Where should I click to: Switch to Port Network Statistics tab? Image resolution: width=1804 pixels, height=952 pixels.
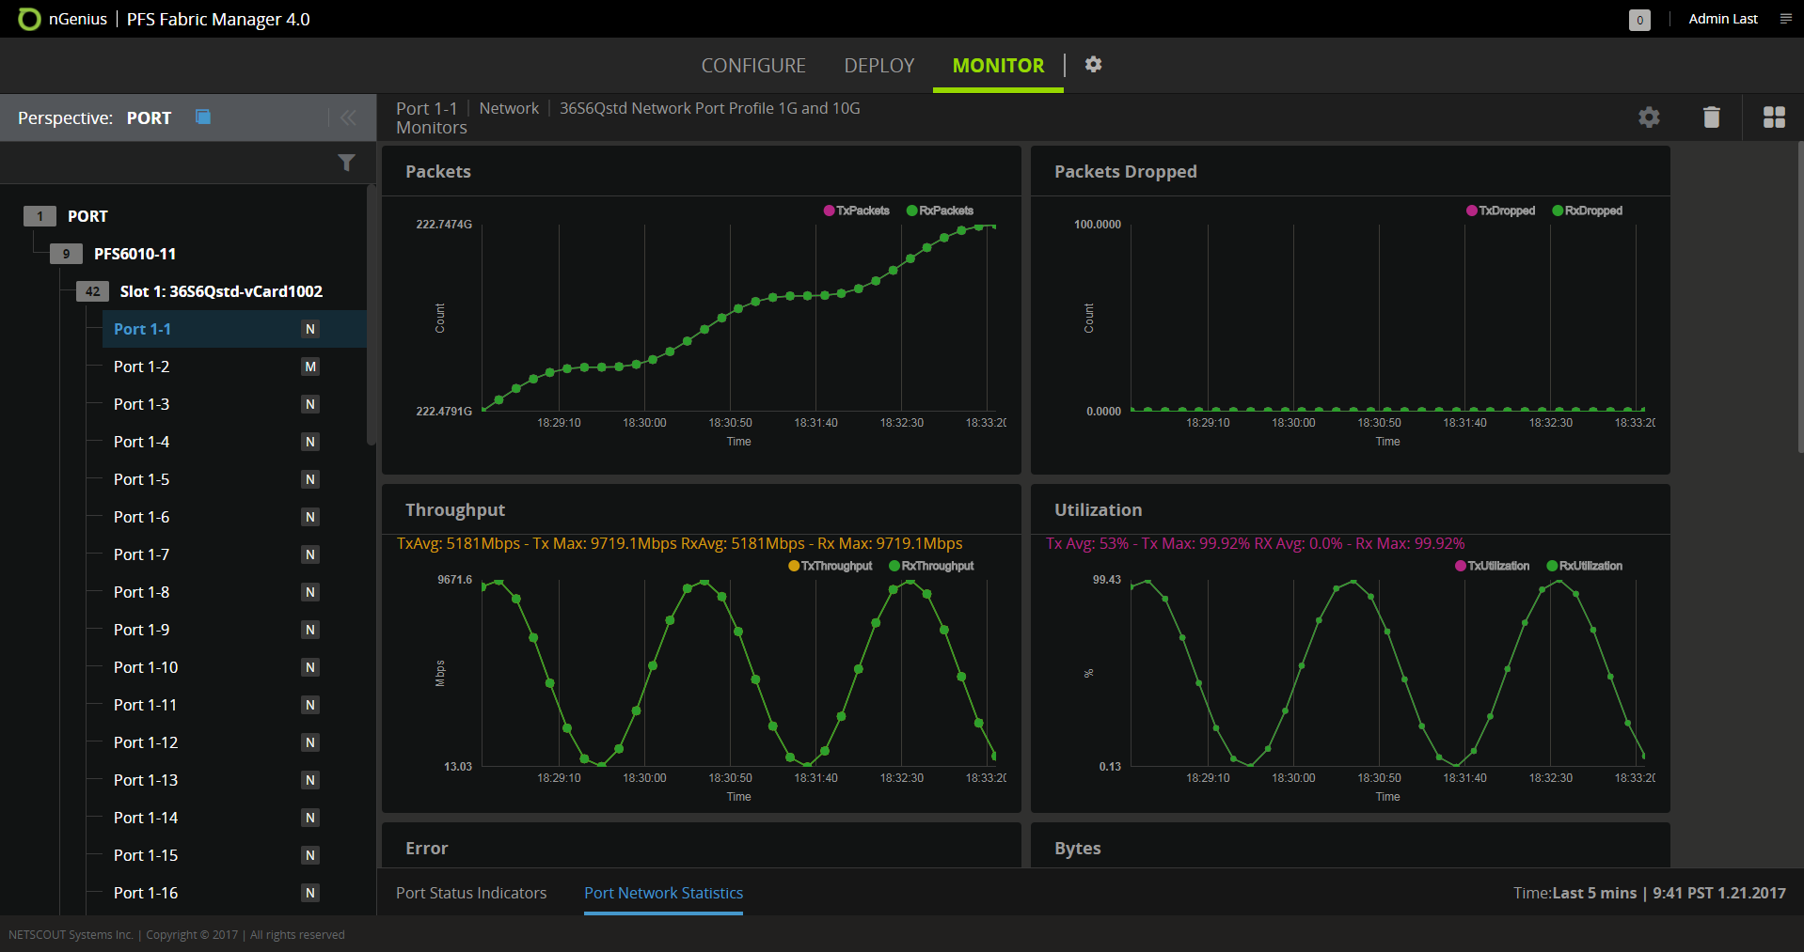coord(663,893)
